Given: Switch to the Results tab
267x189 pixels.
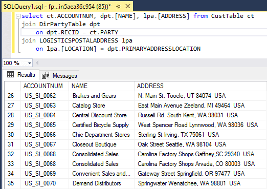Looking at the screenshot, I should click(21, 75).
